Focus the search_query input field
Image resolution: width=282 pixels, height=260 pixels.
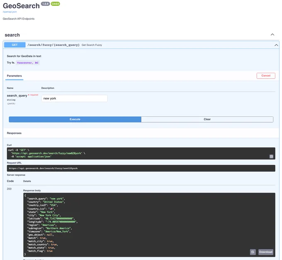click(x=75, y=99)
